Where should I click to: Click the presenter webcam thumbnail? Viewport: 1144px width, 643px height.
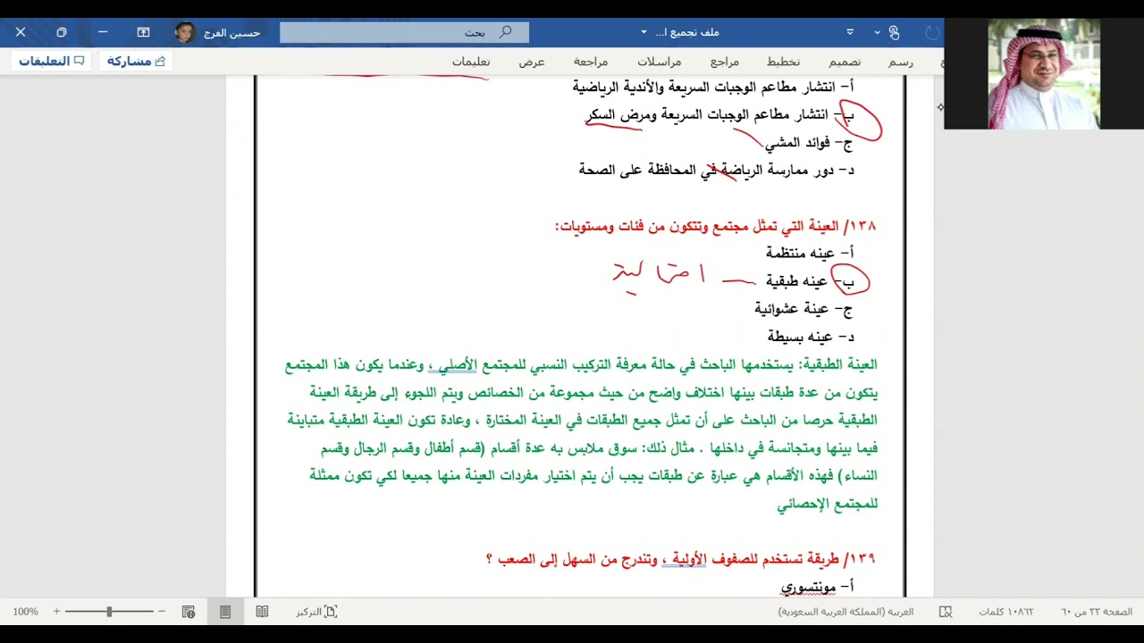(x=1044, y=73)
